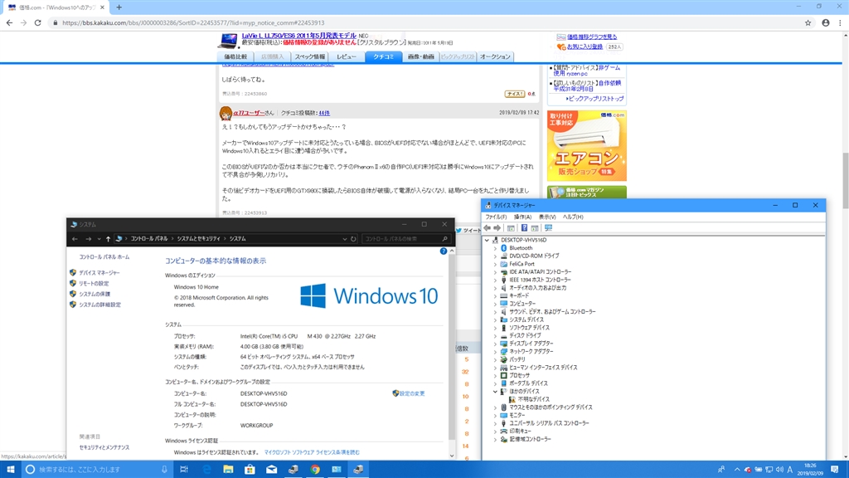Click システムの保護 link in System sidebar
849x478 pixels.
coord(95,294)
